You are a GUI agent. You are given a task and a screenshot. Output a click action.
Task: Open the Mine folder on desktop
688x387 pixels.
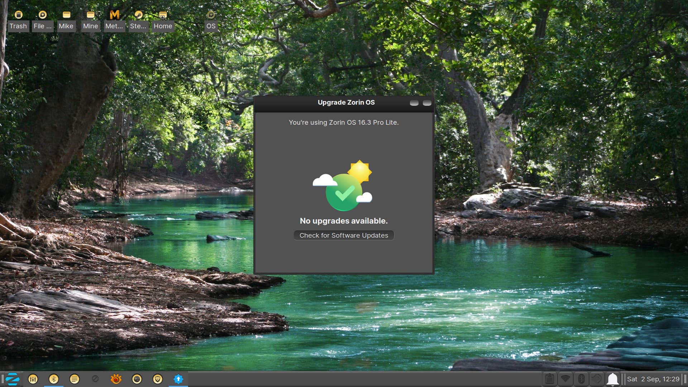(91, 20)
